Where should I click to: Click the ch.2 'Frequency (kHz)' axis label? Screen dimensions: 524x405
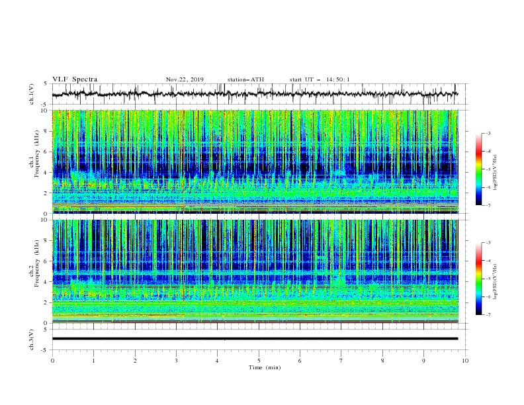click(x=37, y=263)
